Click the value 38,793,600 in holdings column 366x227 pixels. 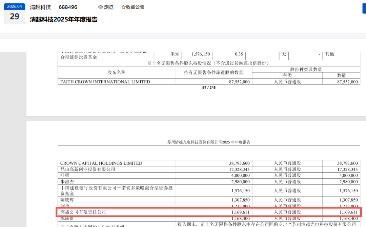239,163
